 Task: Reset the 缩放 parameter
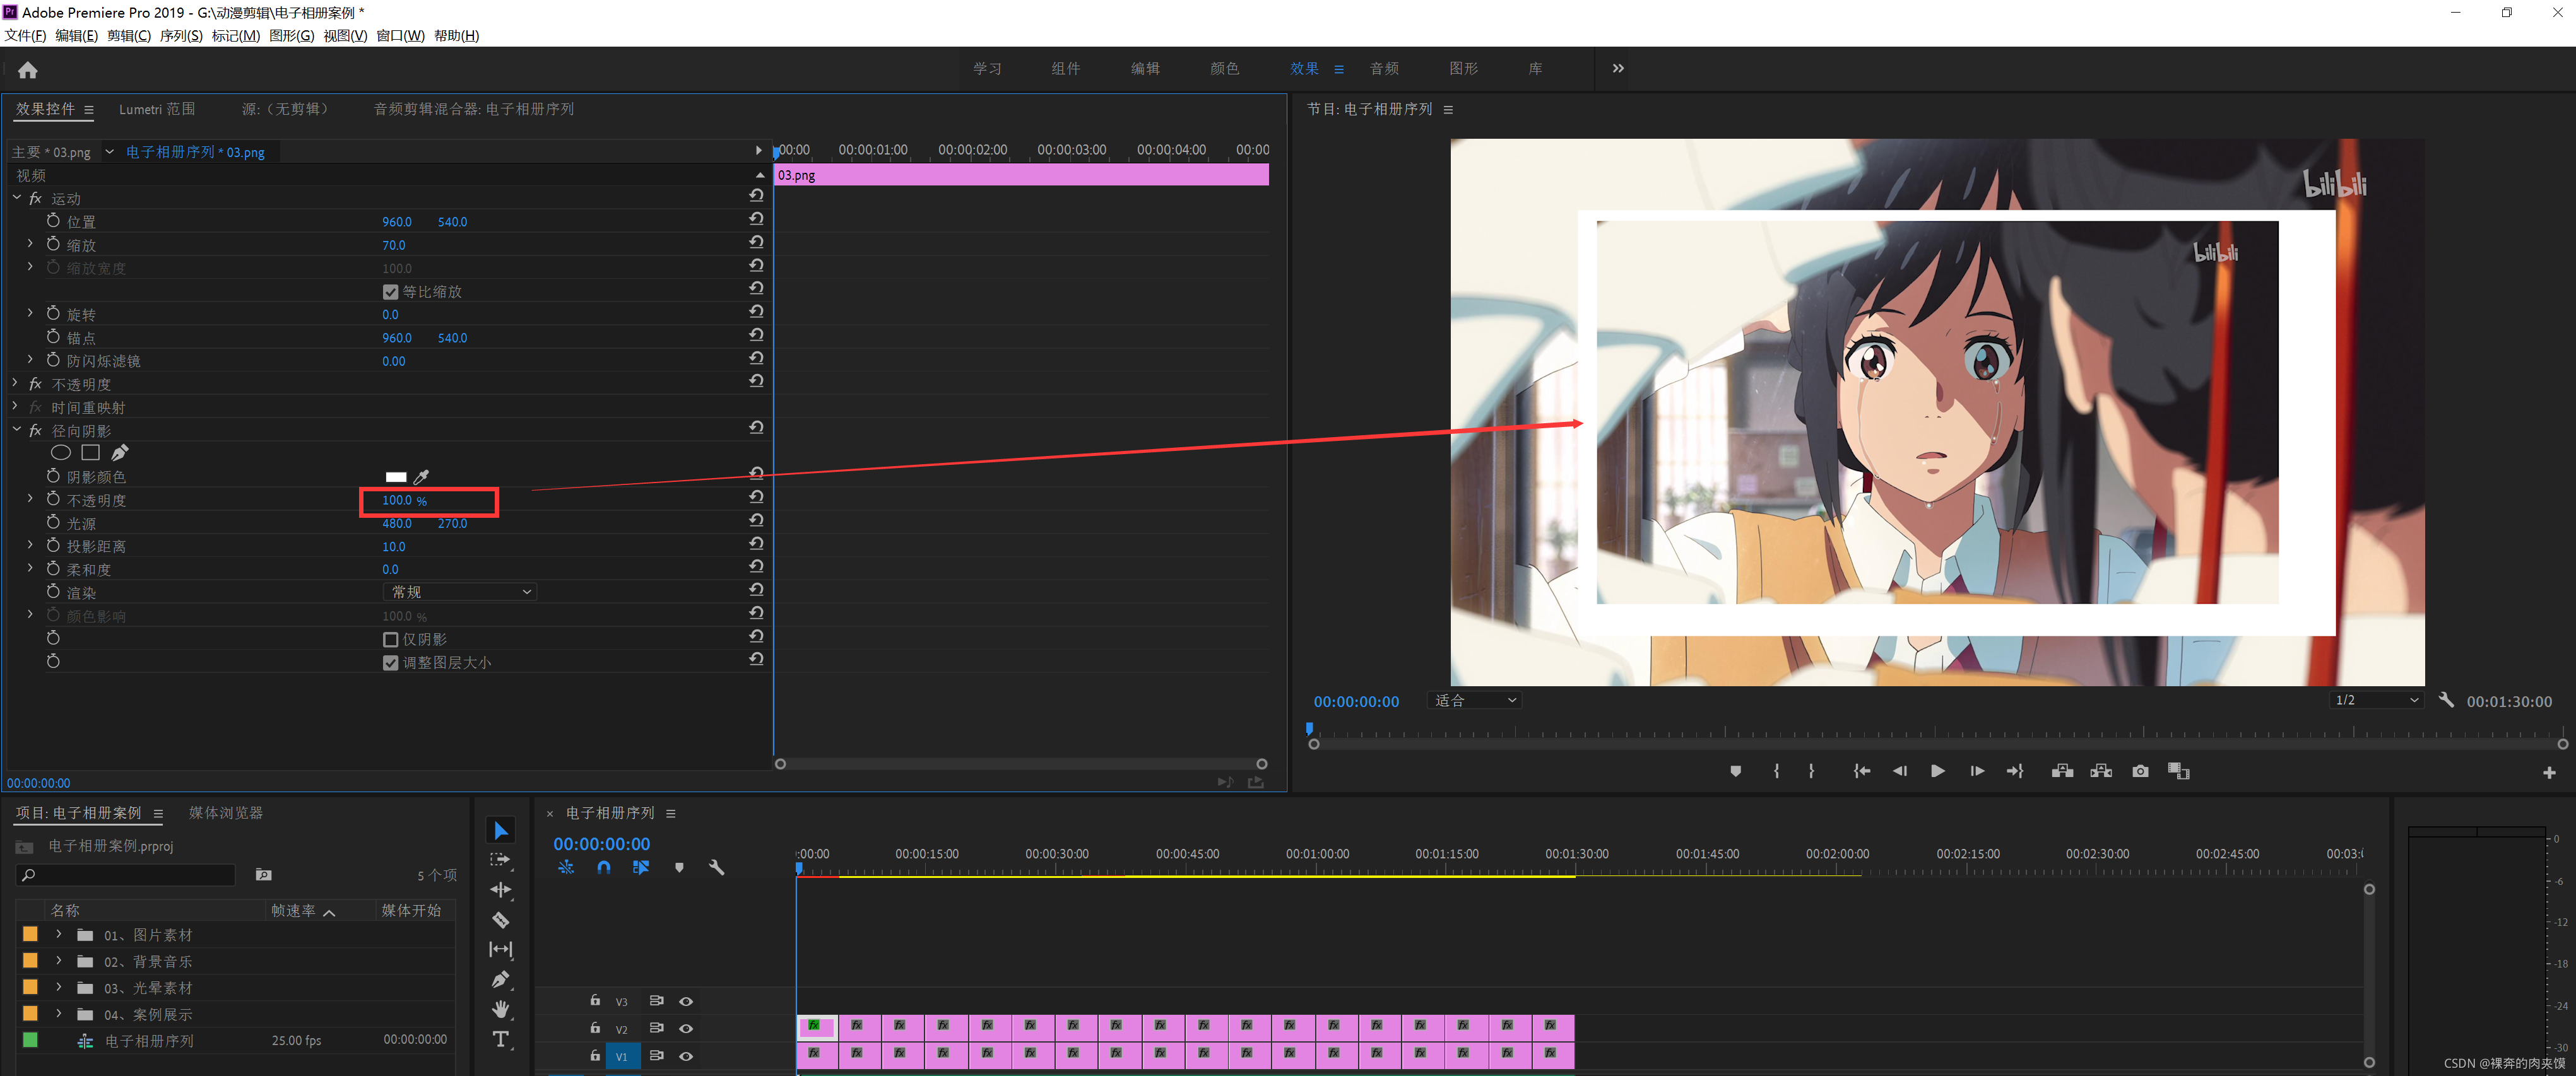(757, 242)
